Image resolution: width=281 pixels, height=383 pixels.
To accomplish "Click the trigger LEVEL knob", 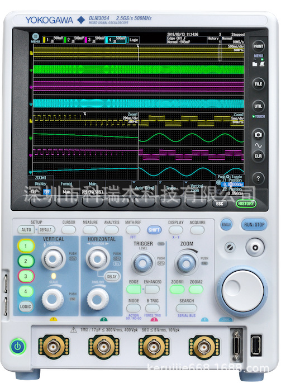I will pyautogui.click(x=143, y=263).
